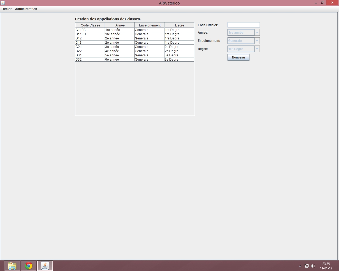The height and width of the screenshot is (271, 339).
Task: Click the Java application taskbar icon
Action: tap(45, 266)
